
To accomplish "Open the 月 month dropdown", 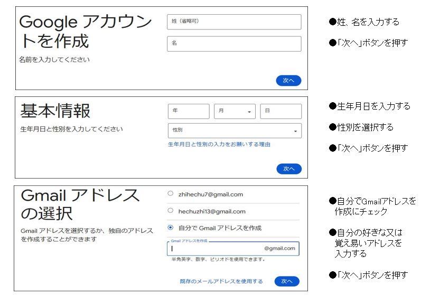I will click(234, 112).
